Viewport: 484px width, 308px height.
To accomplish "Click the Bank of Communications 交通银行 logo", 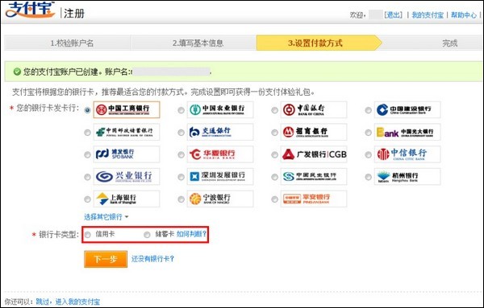I will tap(220, 132).
